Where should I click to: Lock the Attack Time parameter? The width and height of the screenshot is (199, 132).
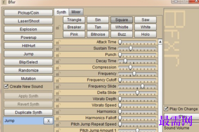pyautogui.click(x=58, y=42)
